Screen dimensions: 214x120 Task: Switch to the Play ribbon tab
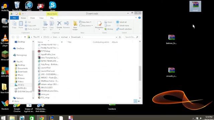52,18
